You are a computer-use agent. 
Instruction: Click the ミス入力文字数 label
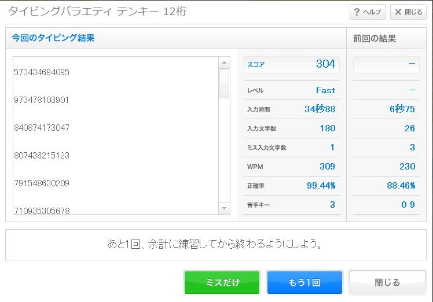[267, 148]
